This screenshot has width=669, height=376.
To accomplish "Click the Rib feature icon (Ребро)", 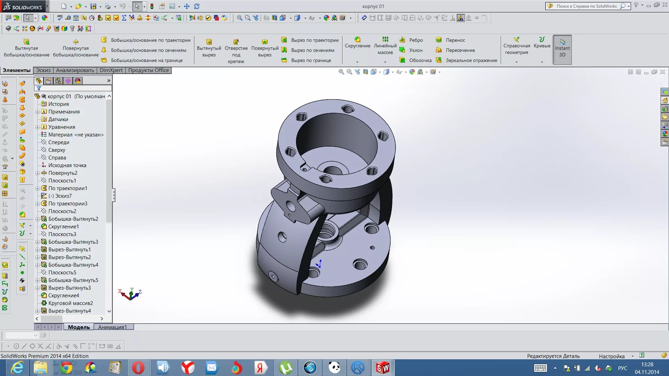I will click(402, 40).
